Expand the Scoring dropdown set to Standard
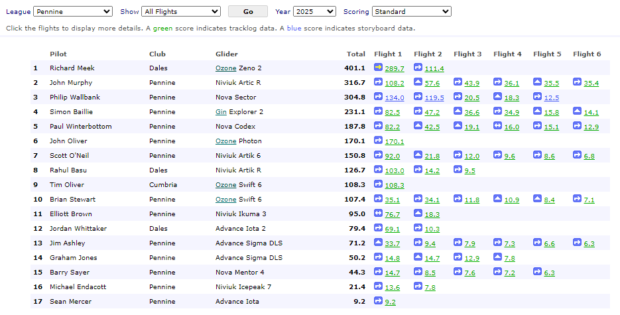 coord(411,11)
